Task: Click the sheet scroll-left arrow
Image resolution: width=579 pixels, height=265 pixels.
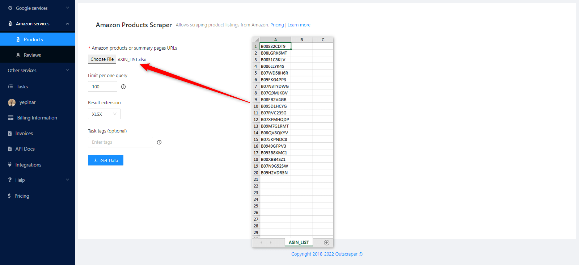Action: tap(261, 243)
